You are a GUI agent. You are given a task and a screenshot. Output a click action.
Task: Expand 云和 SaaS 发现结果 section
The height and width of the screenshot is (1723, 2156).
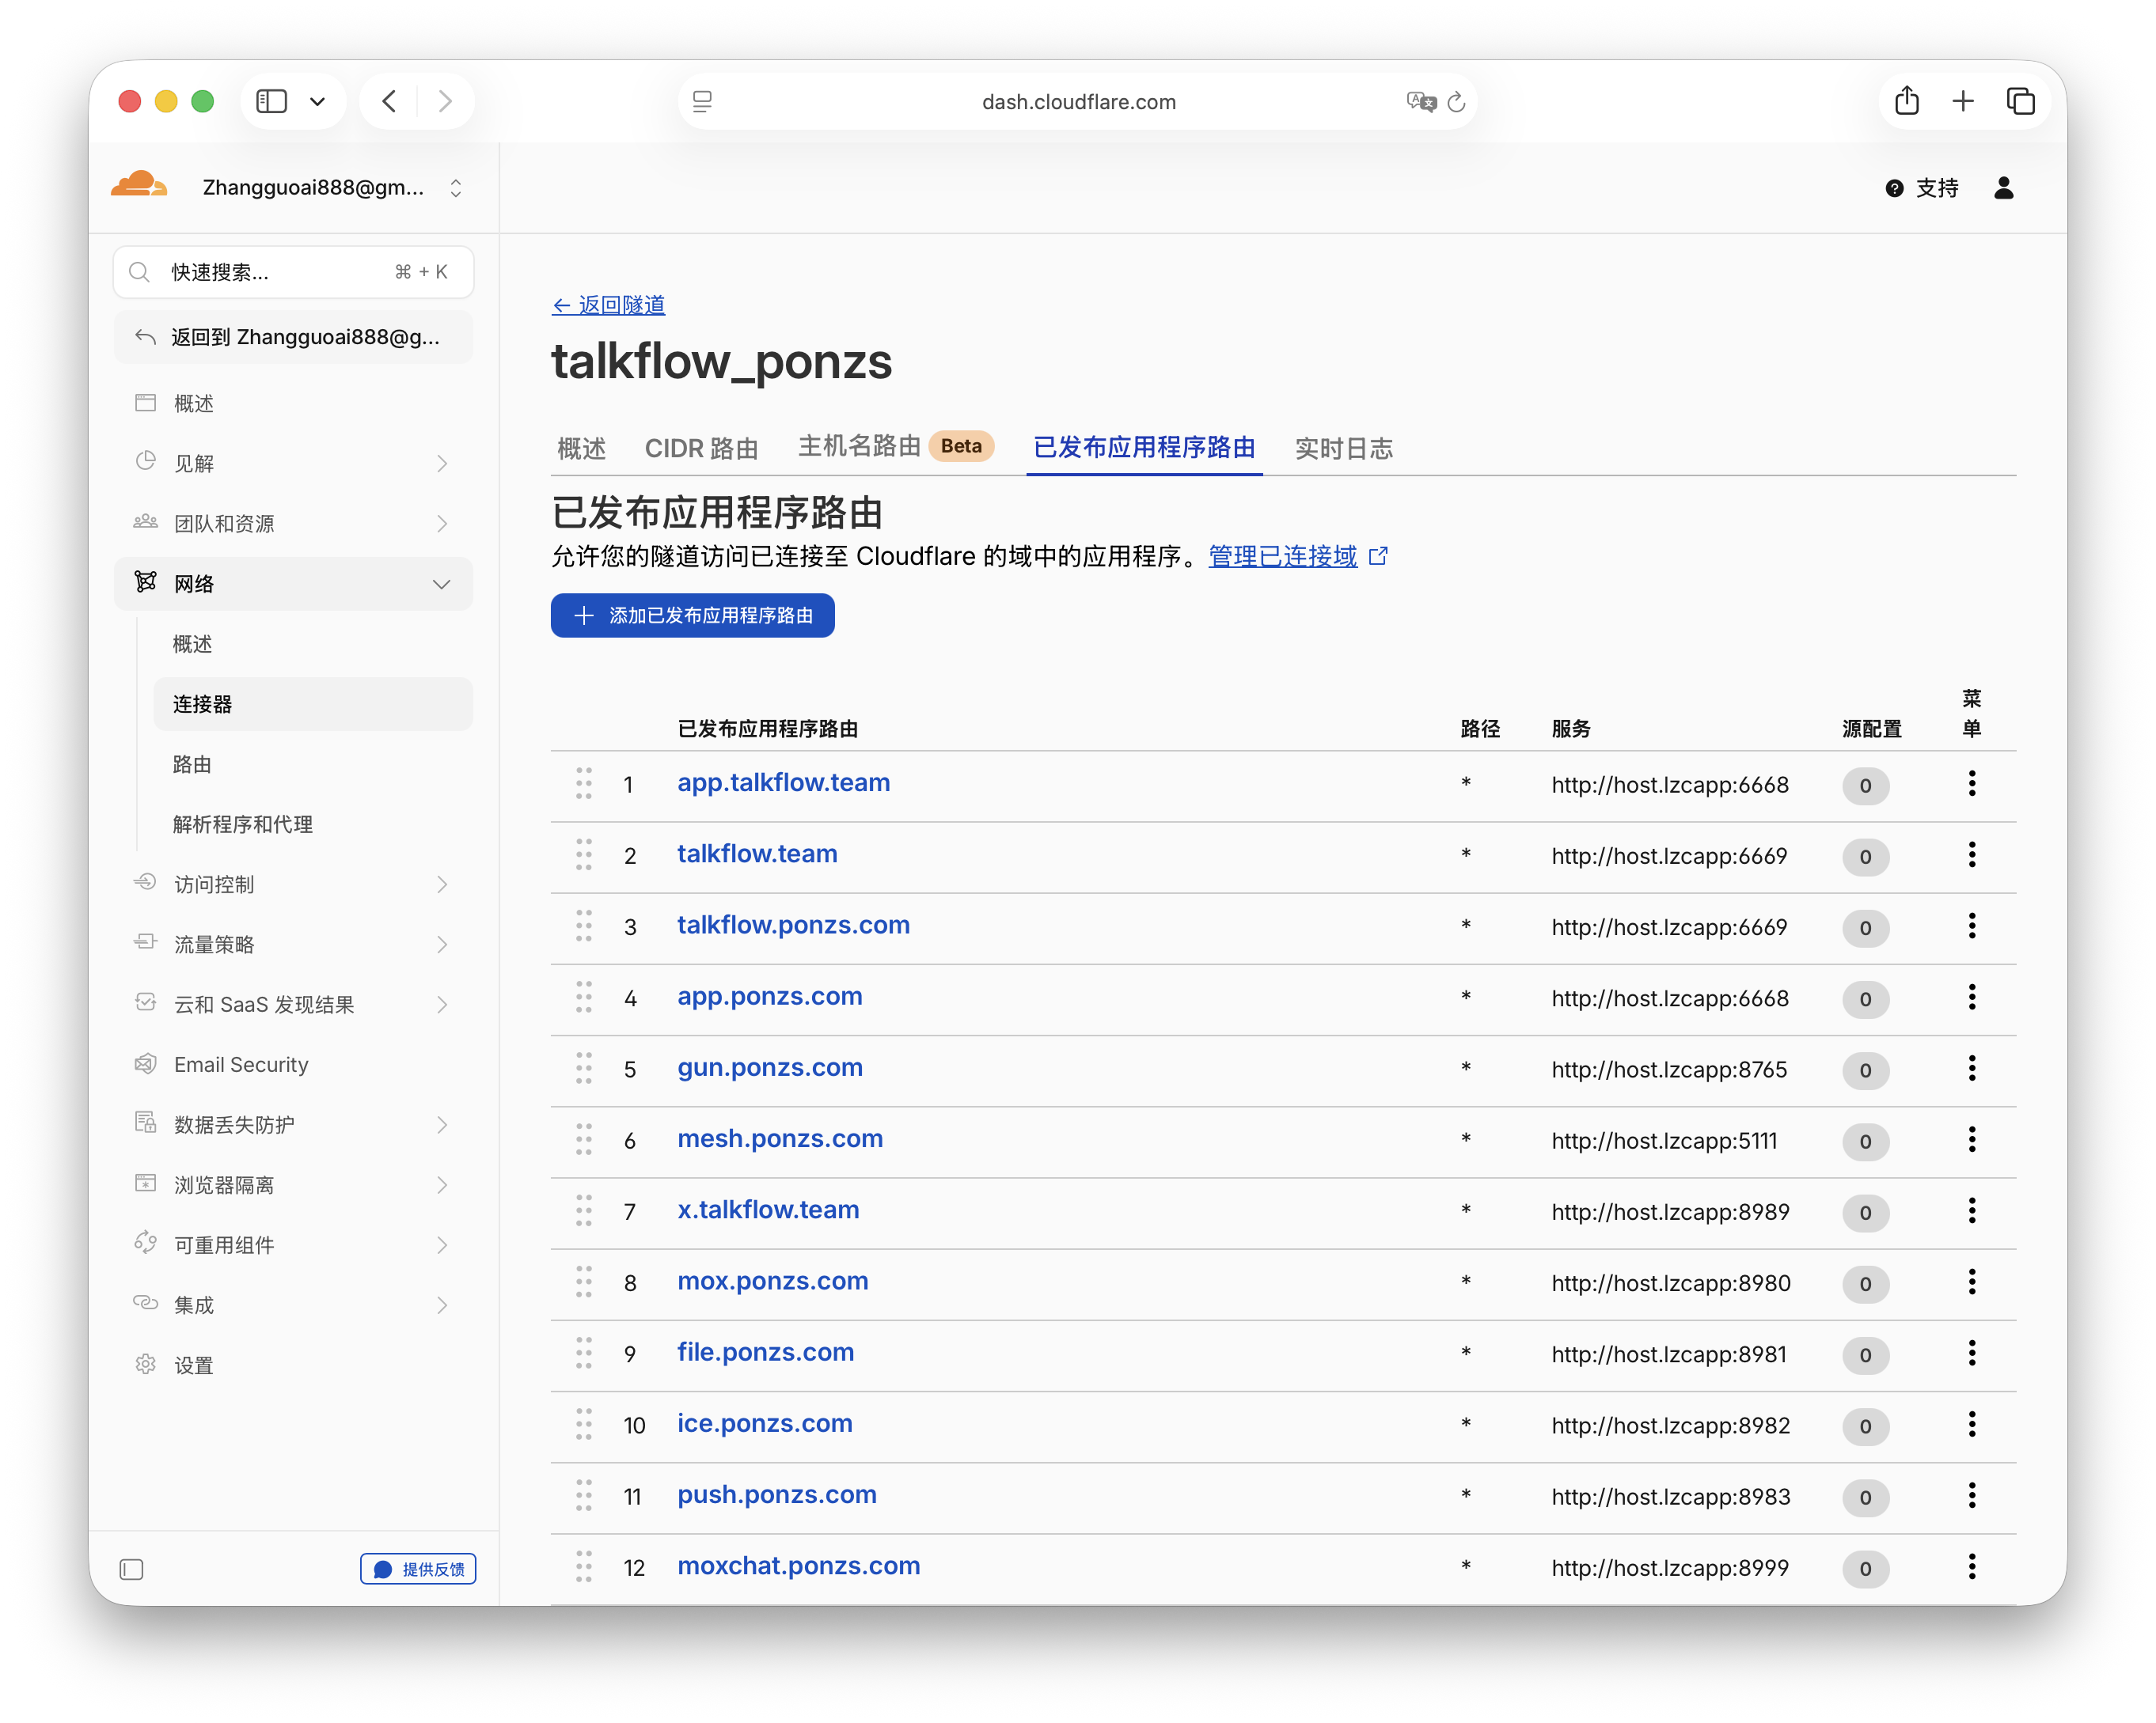pyautogui.click(x=293, y=1003)
